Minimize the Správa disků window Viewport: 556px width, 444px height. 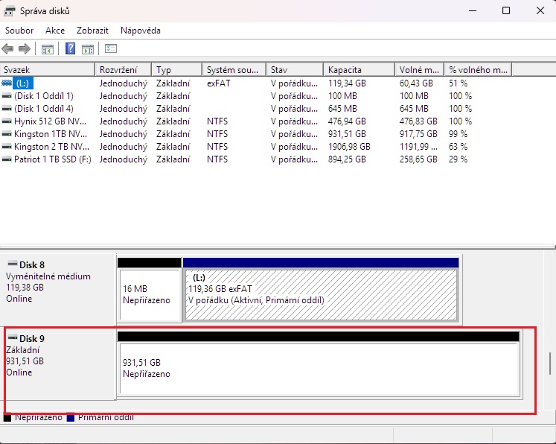(x=473, y=10)
